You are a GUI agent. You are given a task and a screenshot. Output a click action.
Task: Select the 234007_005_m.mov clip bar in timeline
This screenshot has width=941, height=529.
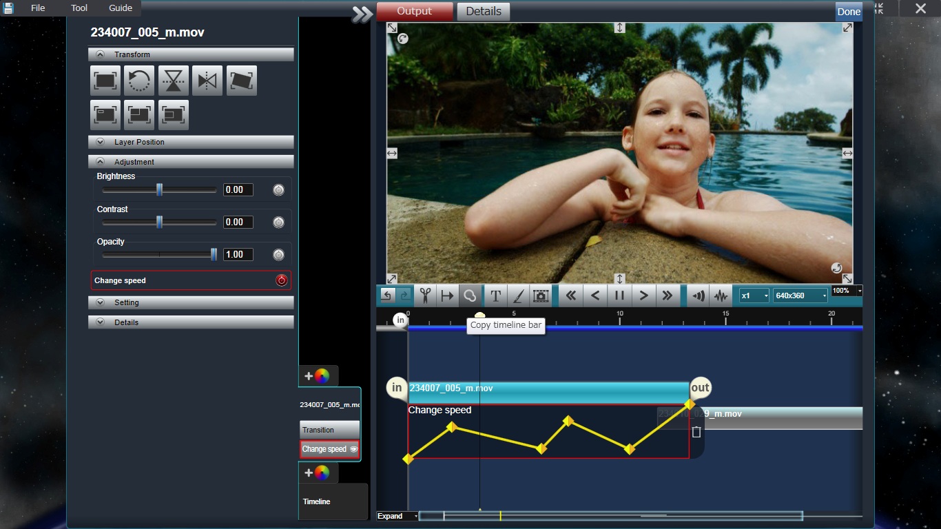548,391
